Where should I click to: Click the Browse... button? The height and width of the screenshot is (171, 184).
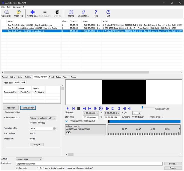click(x=173, y=164)
